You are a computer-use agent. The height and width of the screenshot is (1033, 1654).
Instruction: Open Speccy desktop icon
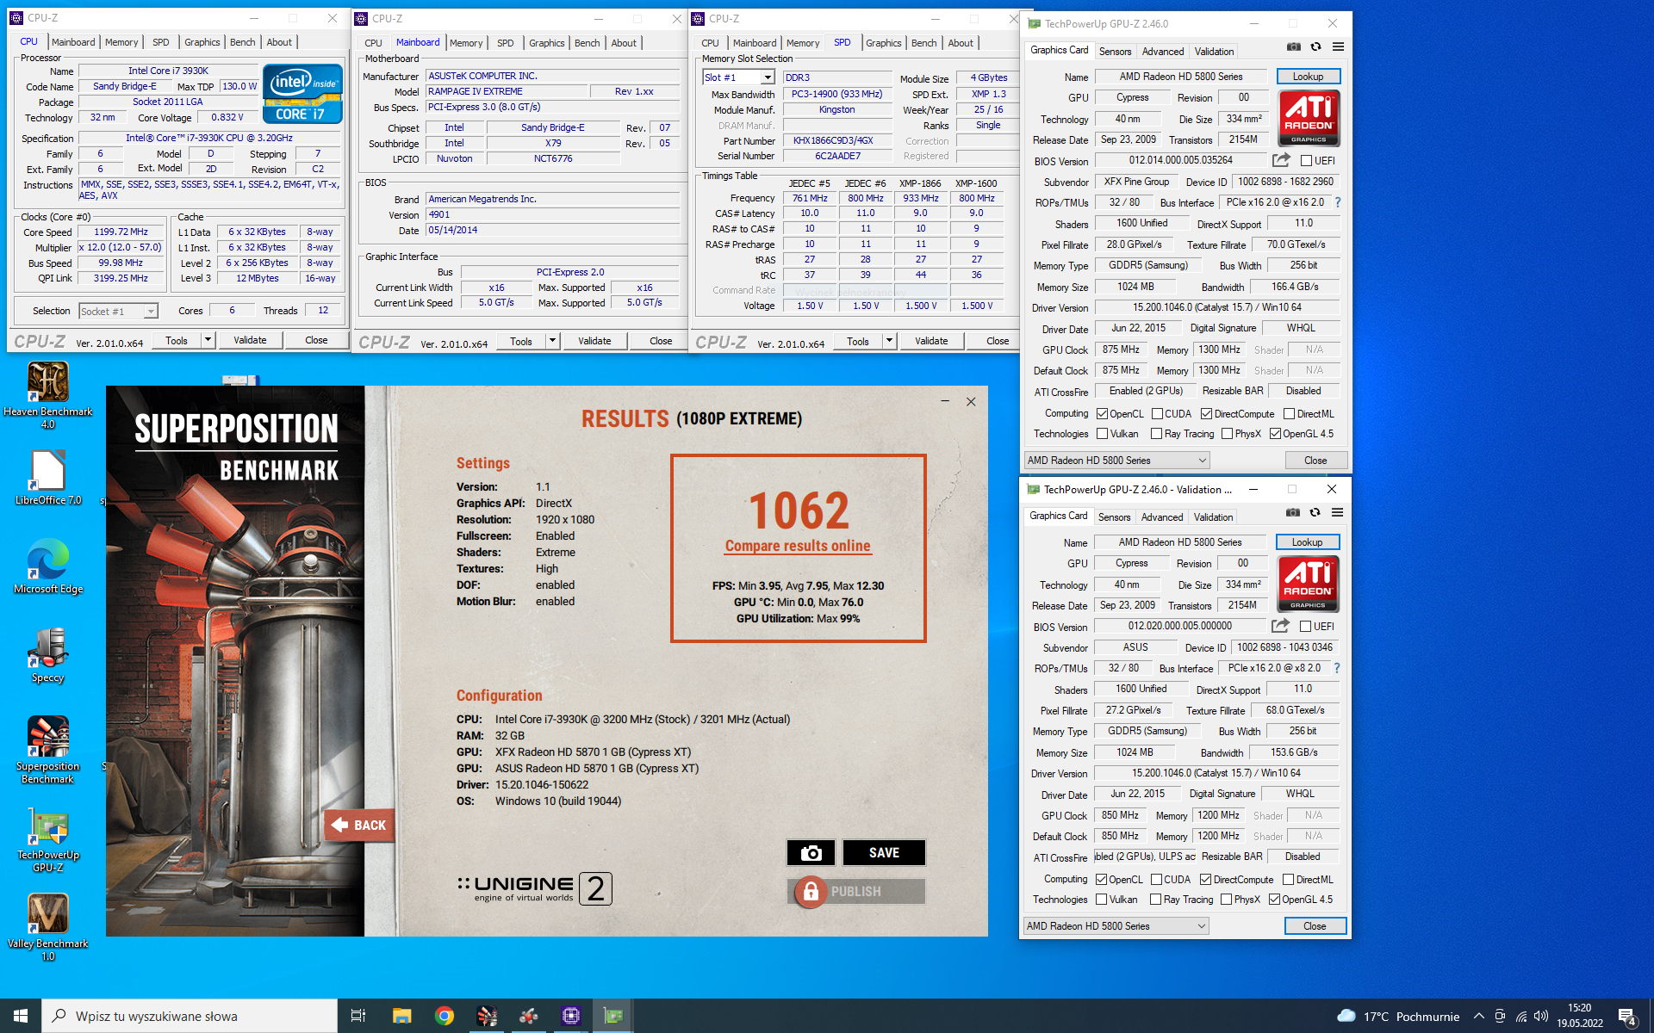[48, 655]
